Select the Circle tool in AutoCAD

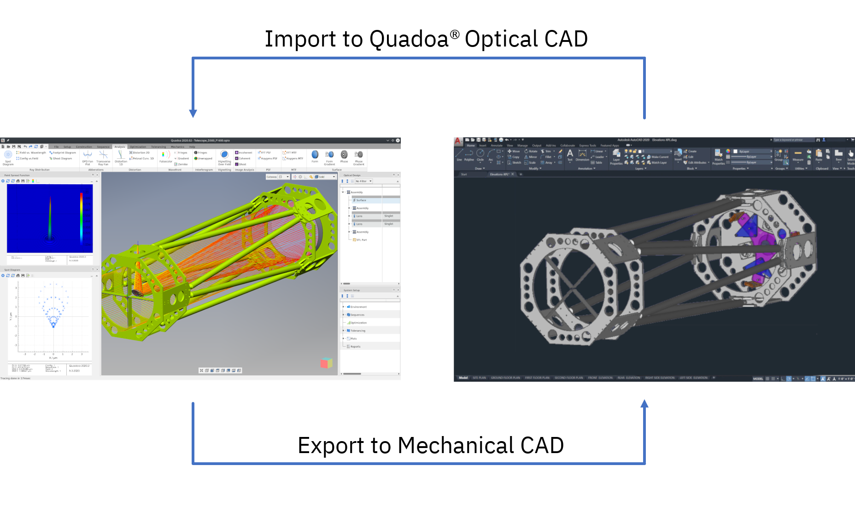(x=480, y=155)
